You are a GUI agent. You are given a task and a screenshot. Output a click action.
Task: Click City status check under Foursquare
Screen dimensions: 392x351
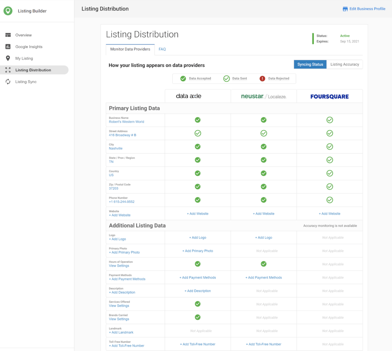coord(330,147)
